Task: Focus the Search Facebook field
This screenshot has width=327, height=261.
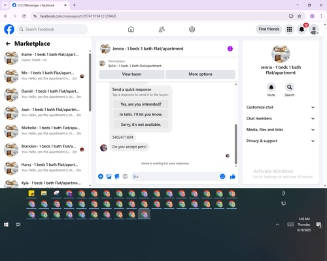Action: click(52, 29)
